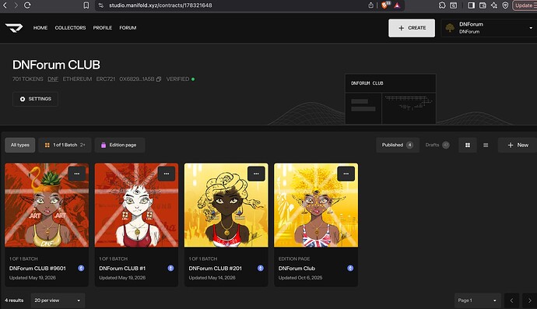Click the bookmark icon in address bar

point(86,5)
